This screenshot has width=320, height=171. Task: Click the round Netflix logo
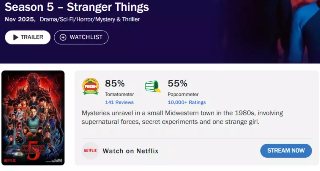pyautogui.click(x=90, y=151)
